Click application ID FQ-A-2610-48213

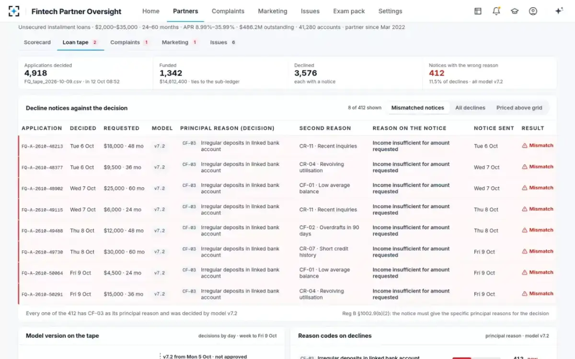pos(42,146)
